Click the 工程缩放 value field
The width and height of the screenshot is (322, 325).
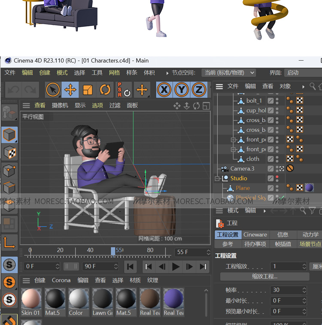point(289,266)
